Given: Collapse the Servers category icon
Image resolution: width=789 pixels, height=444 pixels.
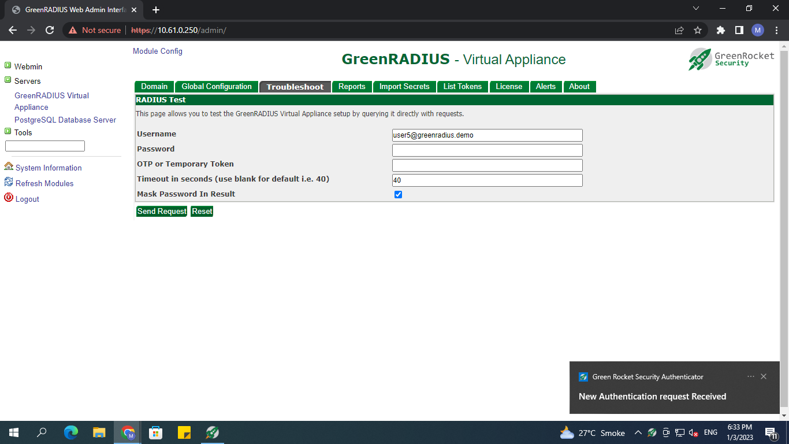Looking at the screenshot, I should pos(8,80).
